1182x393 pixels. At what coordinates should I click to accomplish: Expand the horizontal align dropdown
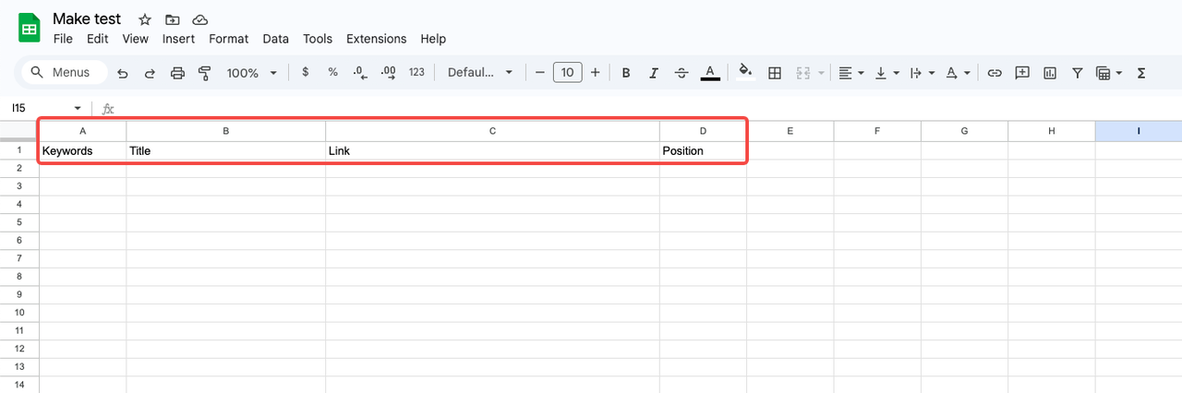(x=850, y=73)
